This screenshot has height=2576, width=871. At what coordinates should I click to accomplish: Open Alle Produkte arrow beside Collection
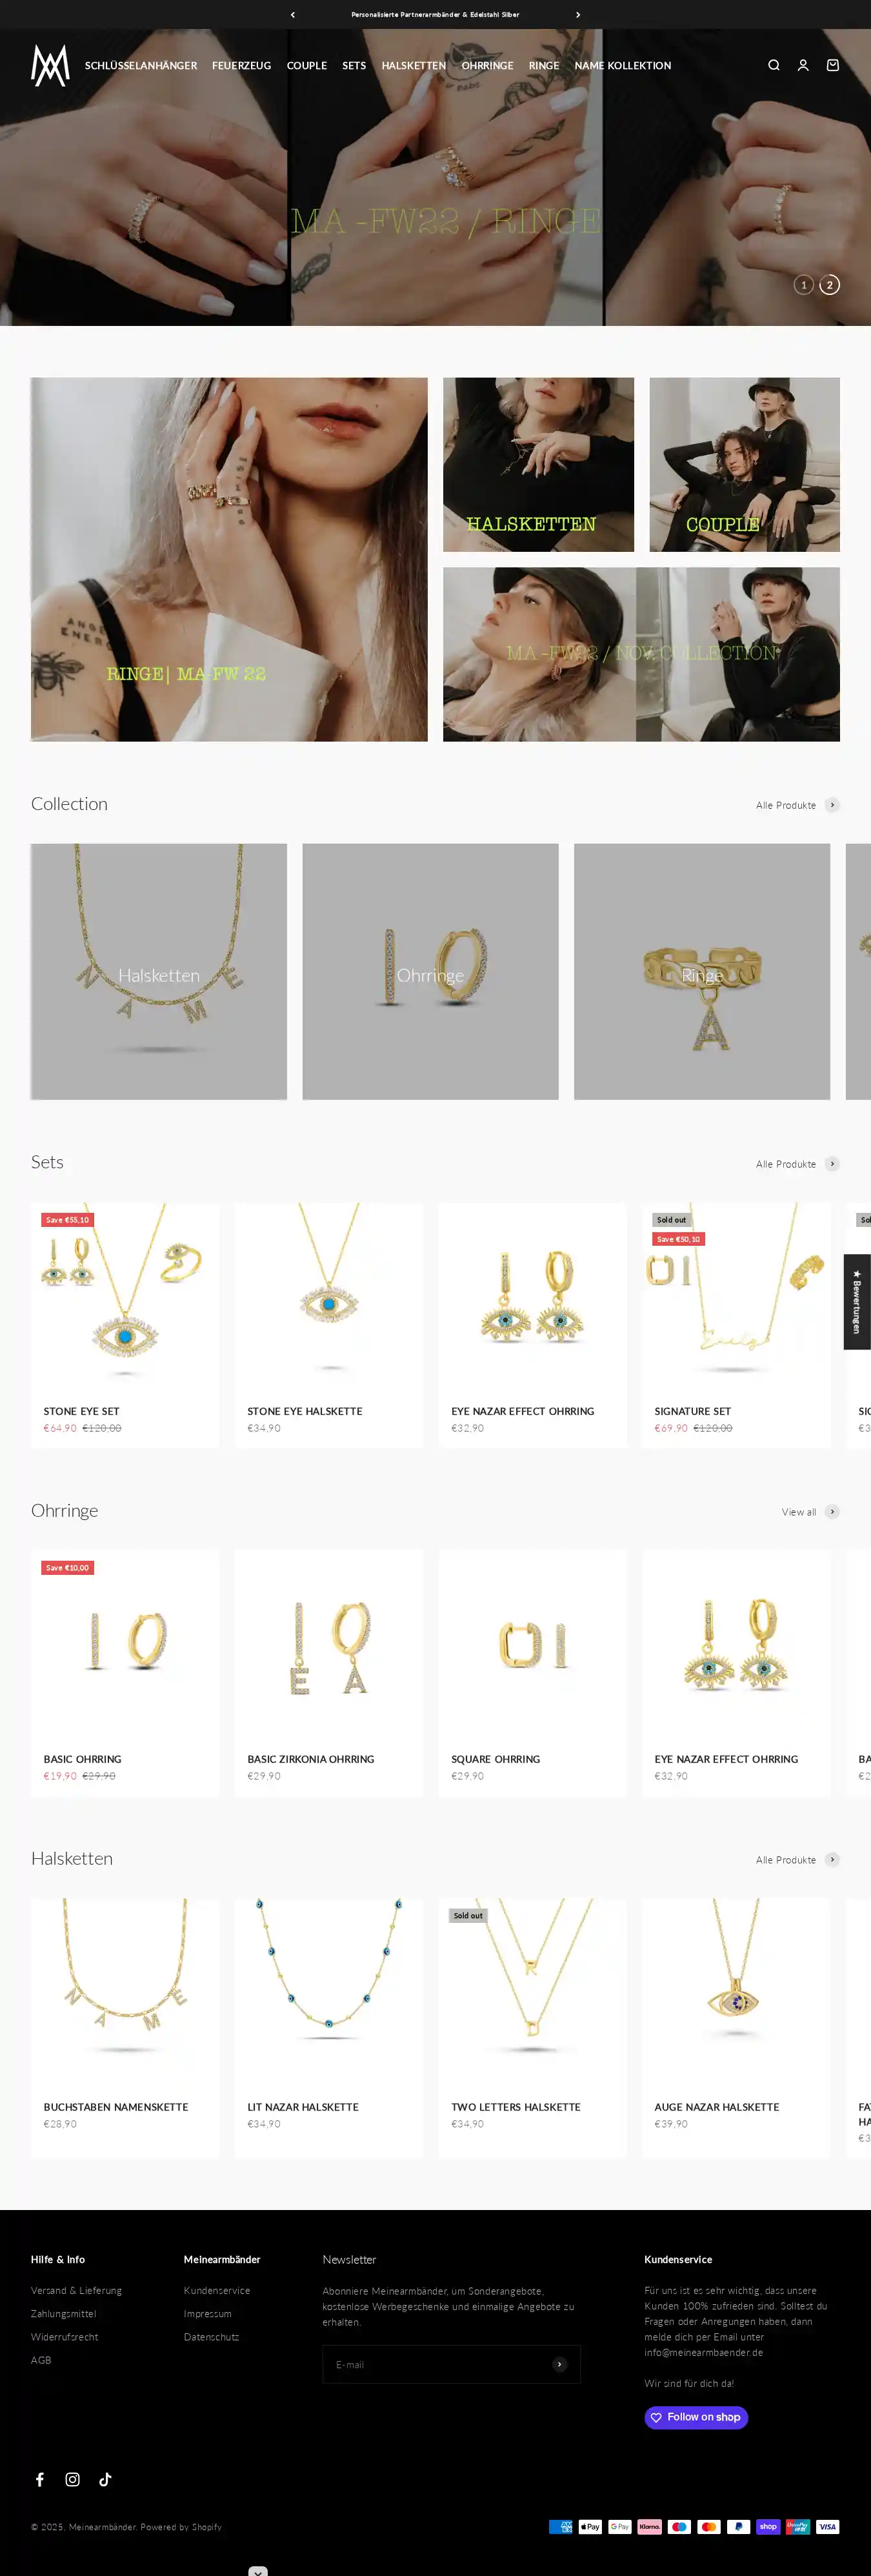pos(832,805)
